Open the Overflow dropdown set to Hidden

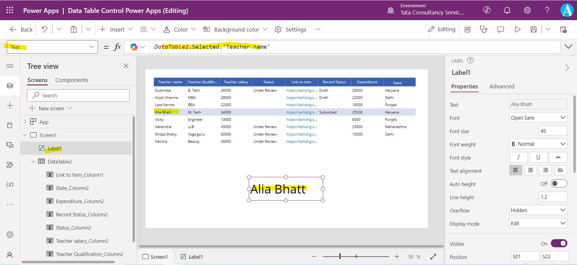tap(538, 210)
